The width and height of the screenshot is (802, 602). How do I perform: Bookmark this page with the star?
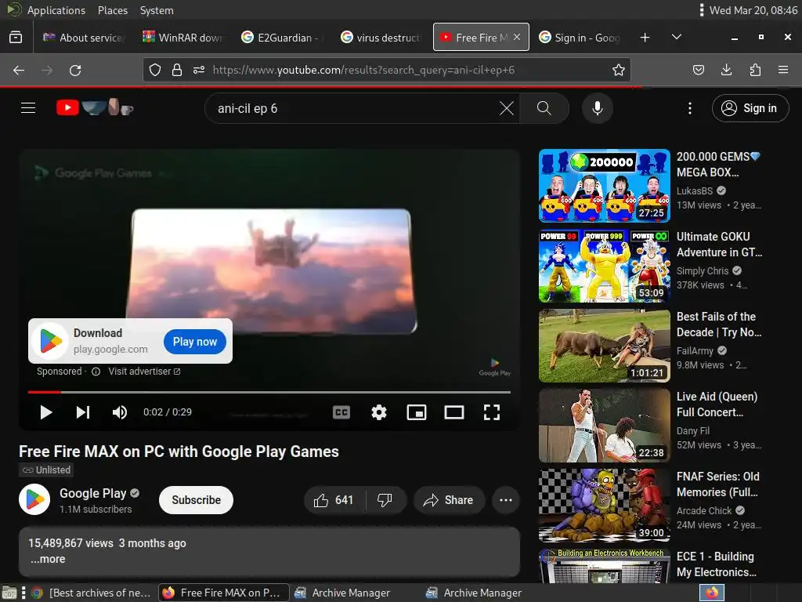619,70
